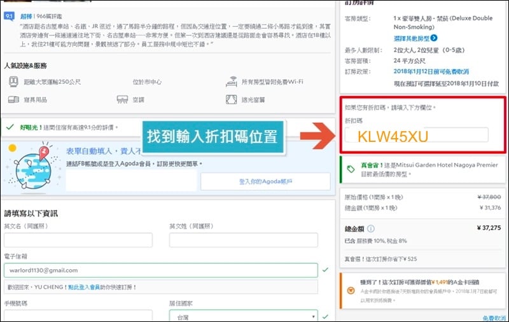This screenshot has width=509, height=322.
Task: Focus the 折扣碼 input field
Action: [x=417, y=135]
